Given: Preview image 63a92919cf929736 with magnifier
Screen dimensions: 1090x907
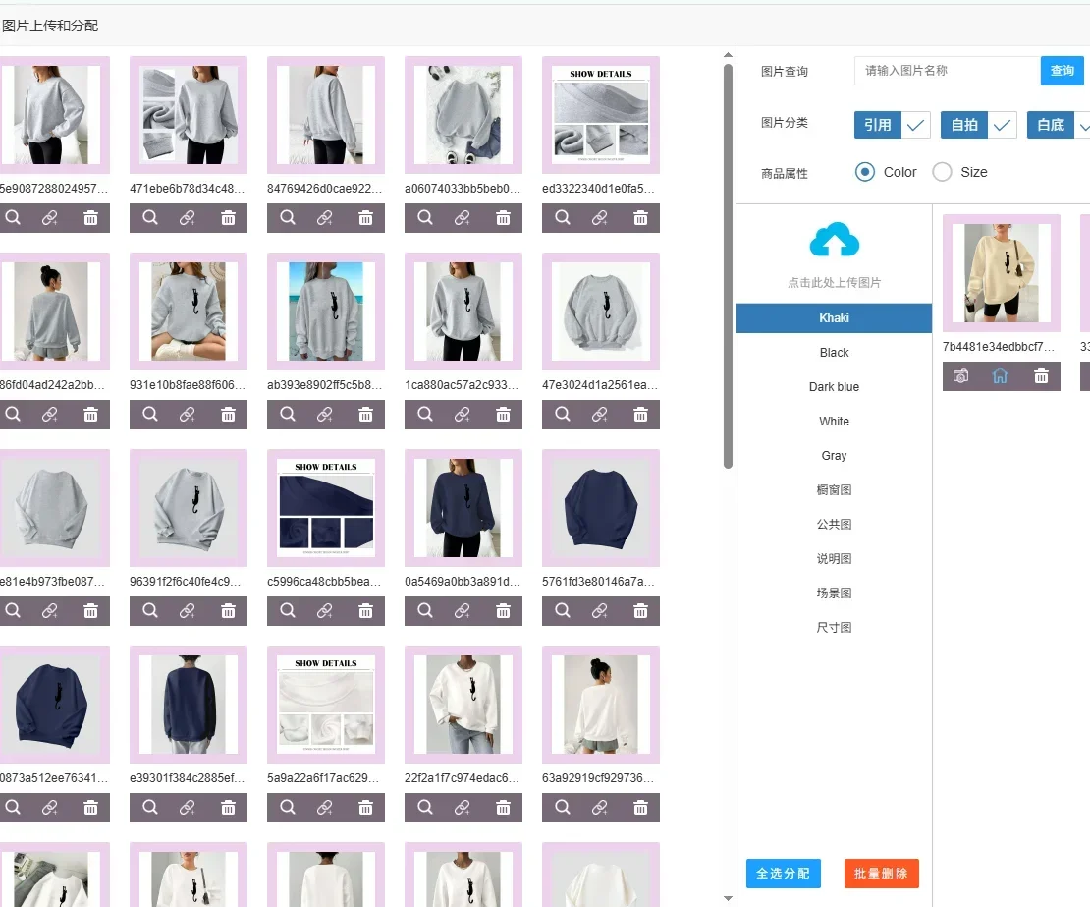Looking at the screenshot, I should (x=563, y=808).
